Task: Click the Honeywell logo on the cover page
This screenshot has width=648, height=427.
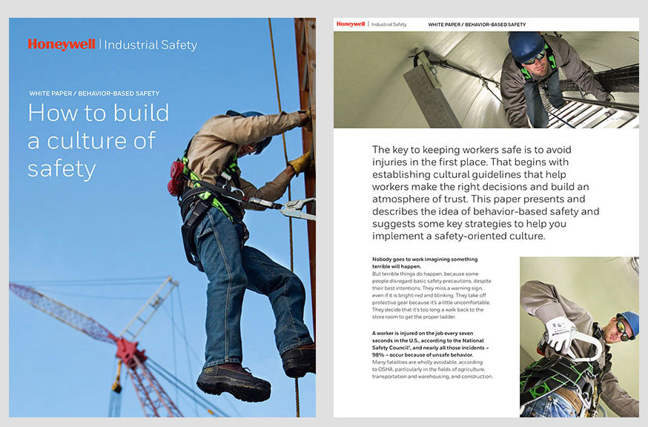Action: tap(62, 44)
